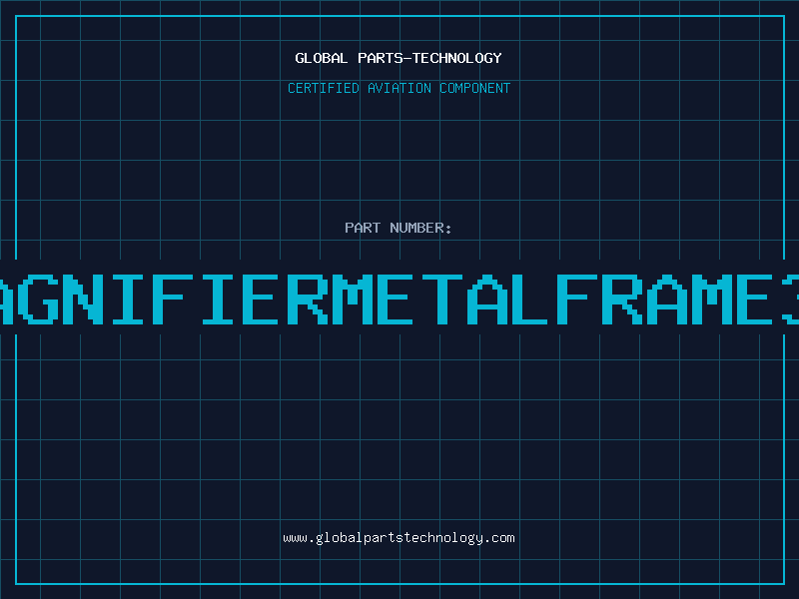Click the word GLOBAL in header
This screenshot has height=599, width=799.
322,58
